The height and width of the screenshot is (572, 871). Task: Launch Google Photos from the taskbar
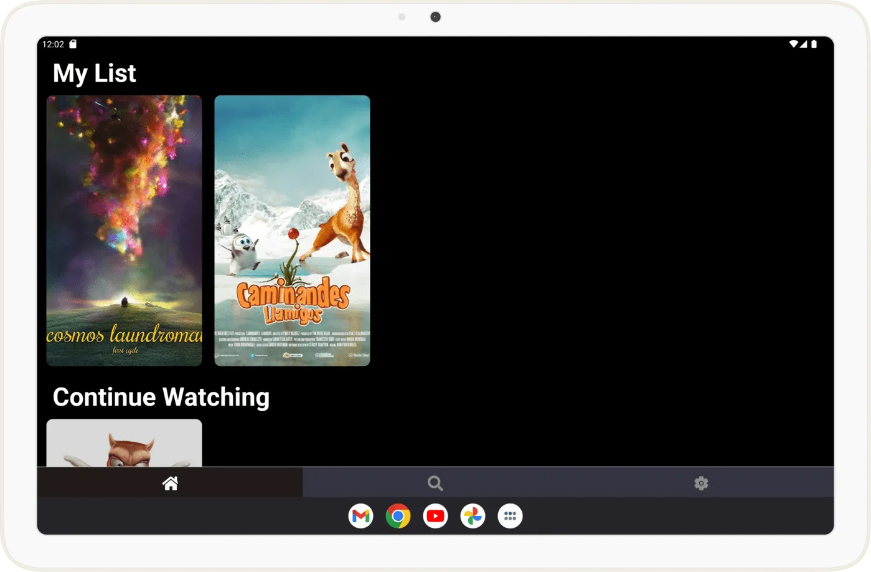(473, 516)
